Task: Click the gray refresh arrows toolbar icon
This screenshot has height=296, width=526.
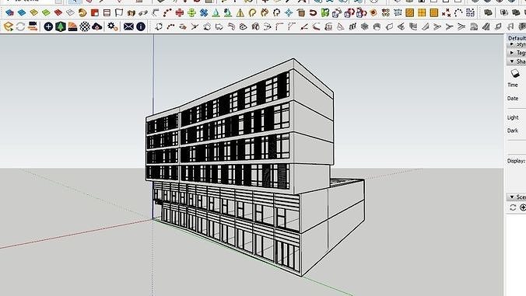Action: coord(20,26)
